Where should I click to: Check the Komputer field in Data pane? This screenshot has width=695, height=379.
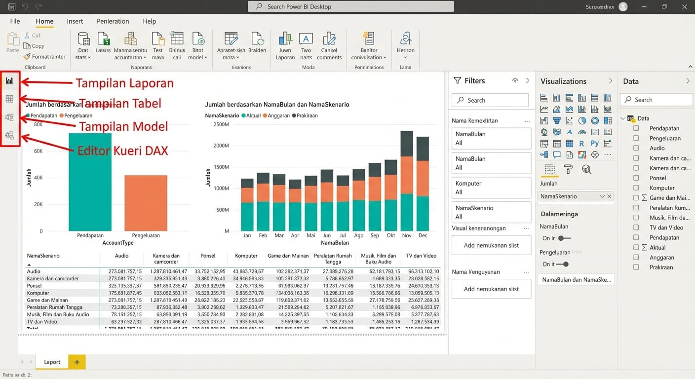click(636, 188)
